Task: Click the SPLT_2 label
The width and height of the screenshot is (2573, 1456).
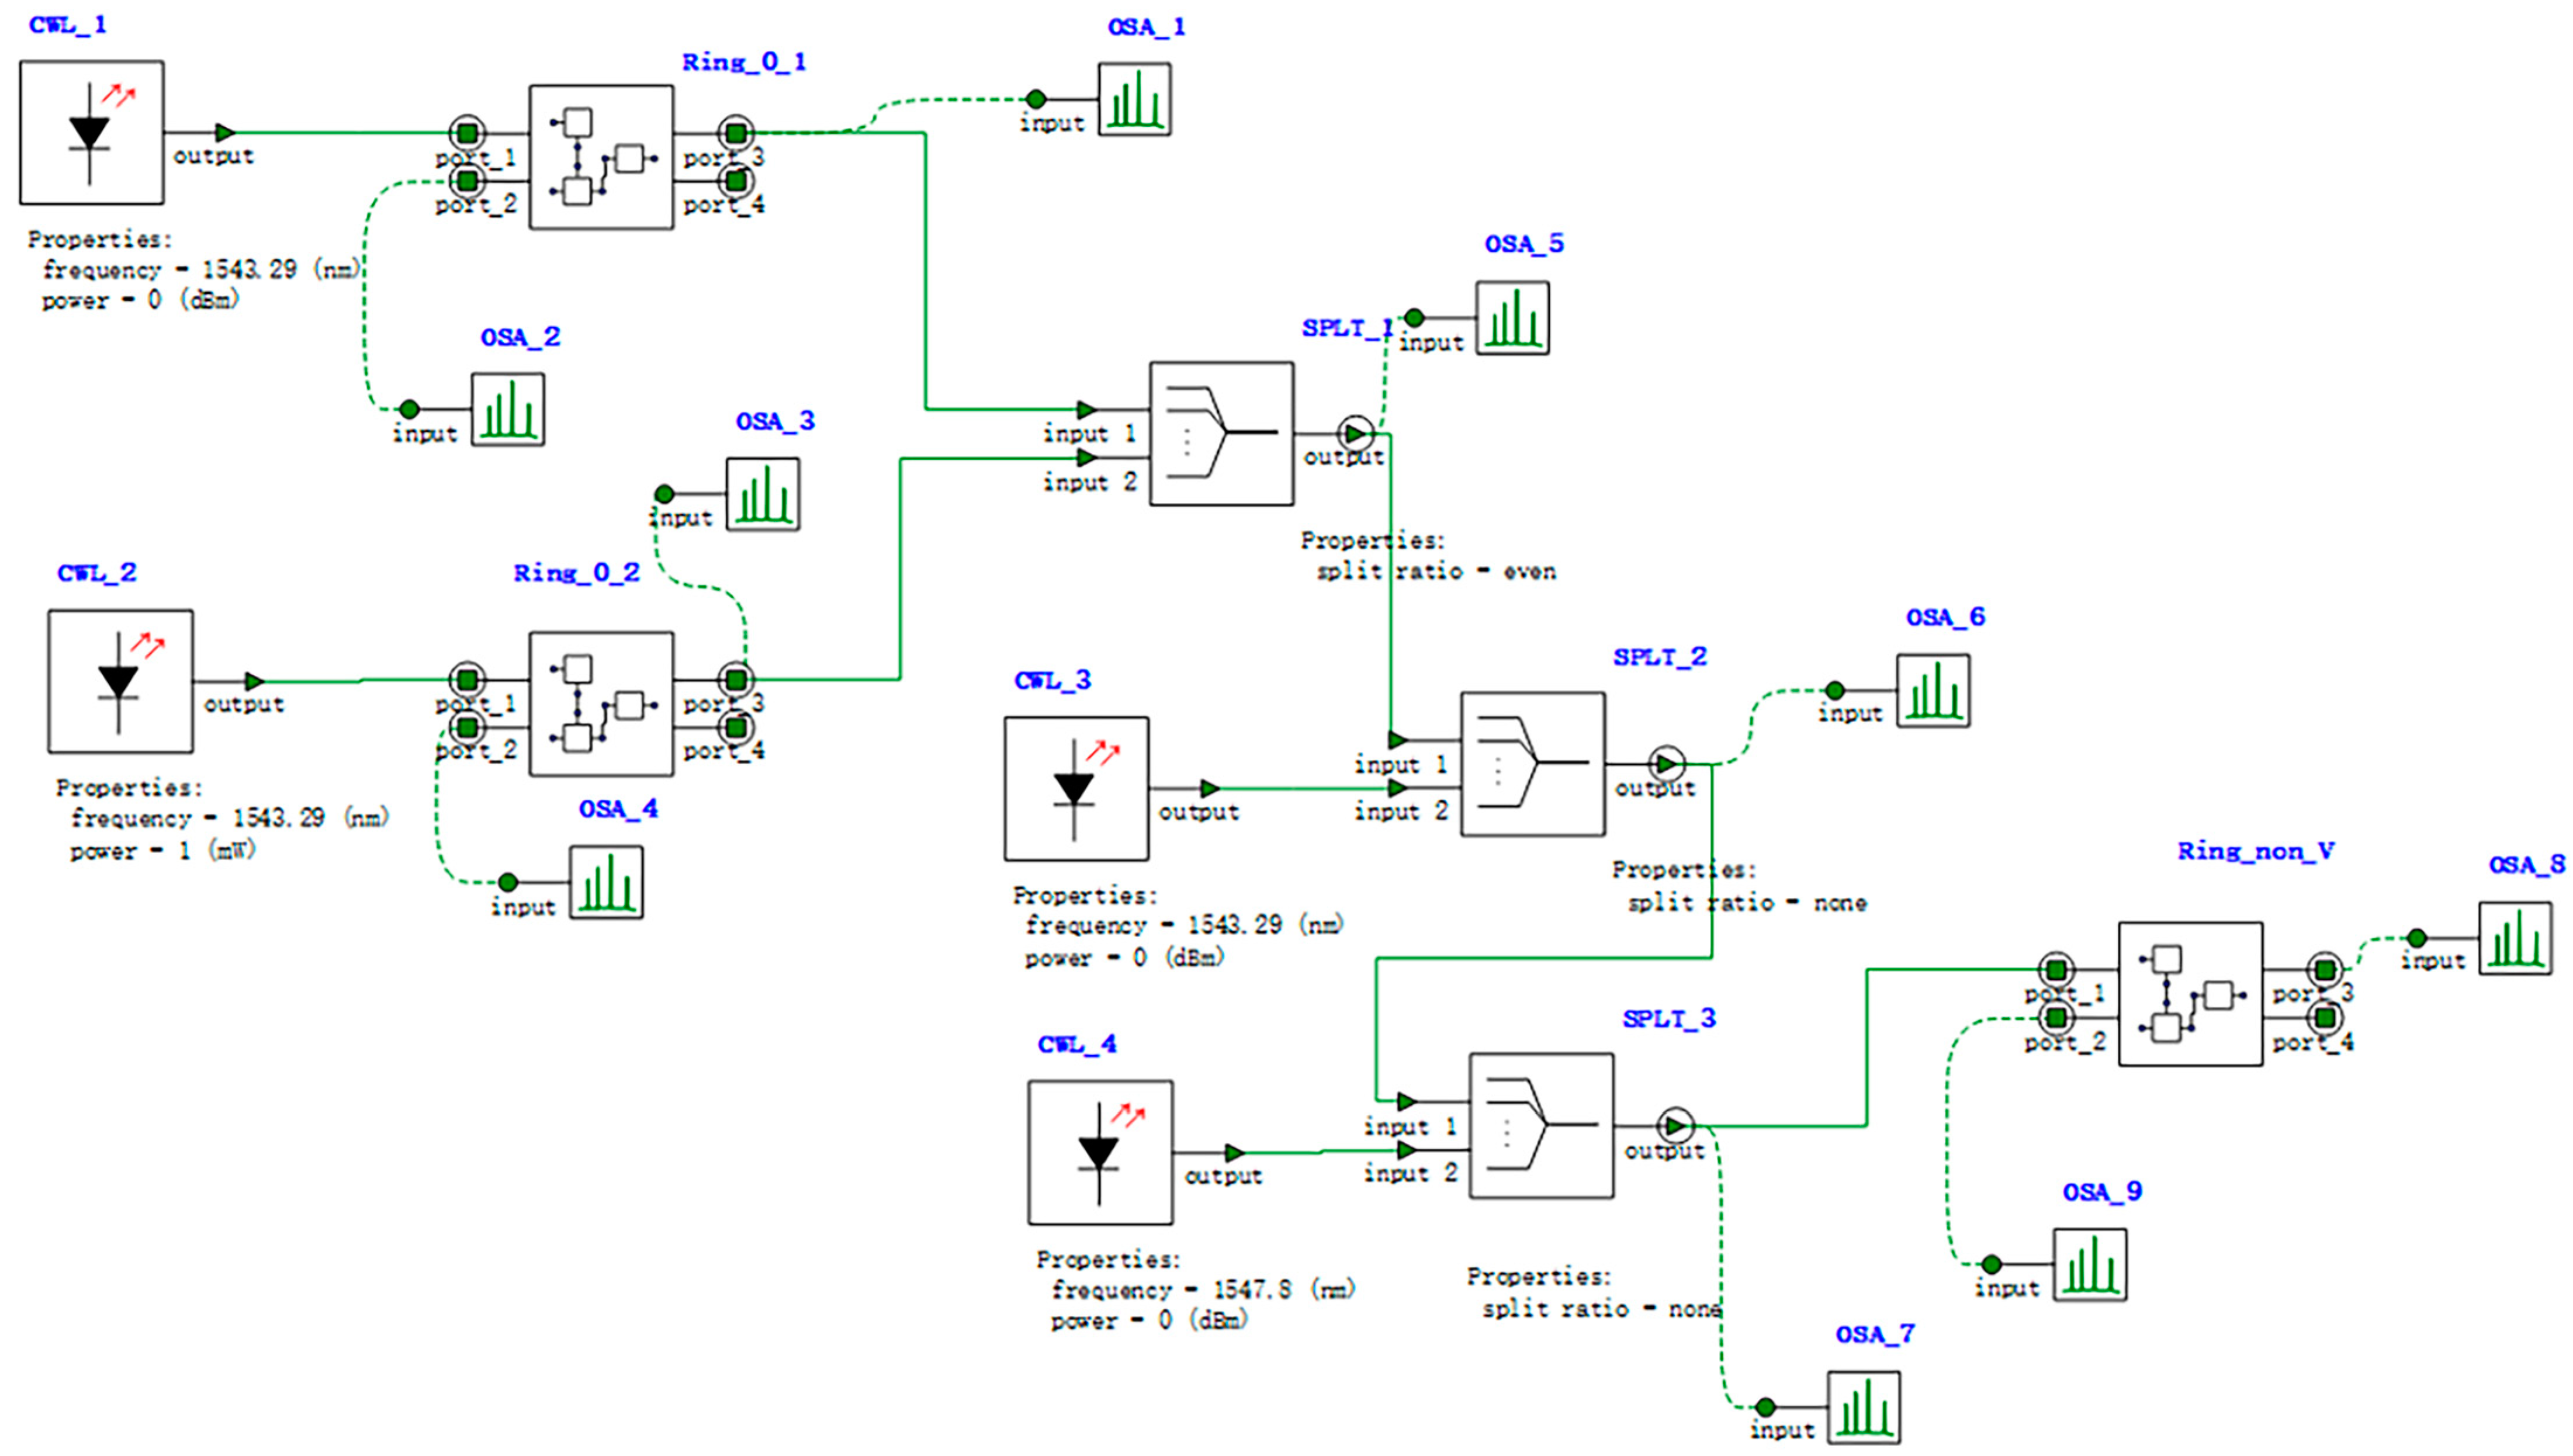Action: tap(1660, 657)
